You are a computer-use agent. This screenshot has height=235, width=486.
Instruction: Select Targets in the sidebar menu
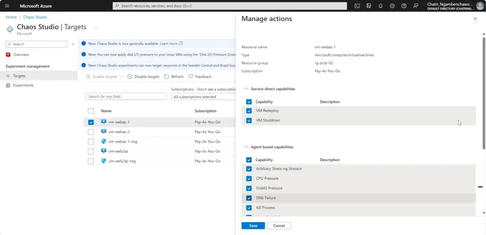[19, 76]
